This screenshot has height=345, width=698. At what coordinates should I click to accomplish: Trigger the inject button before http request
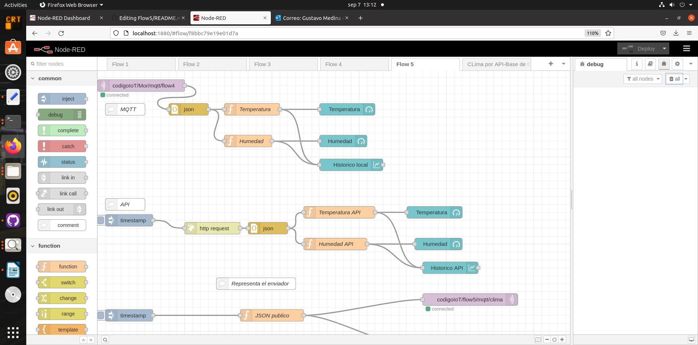pos(101,220)
